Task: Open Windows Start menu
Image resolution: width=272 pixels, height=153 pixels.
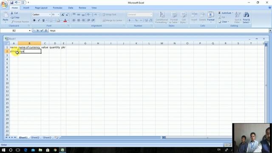Action: [3, 150]
